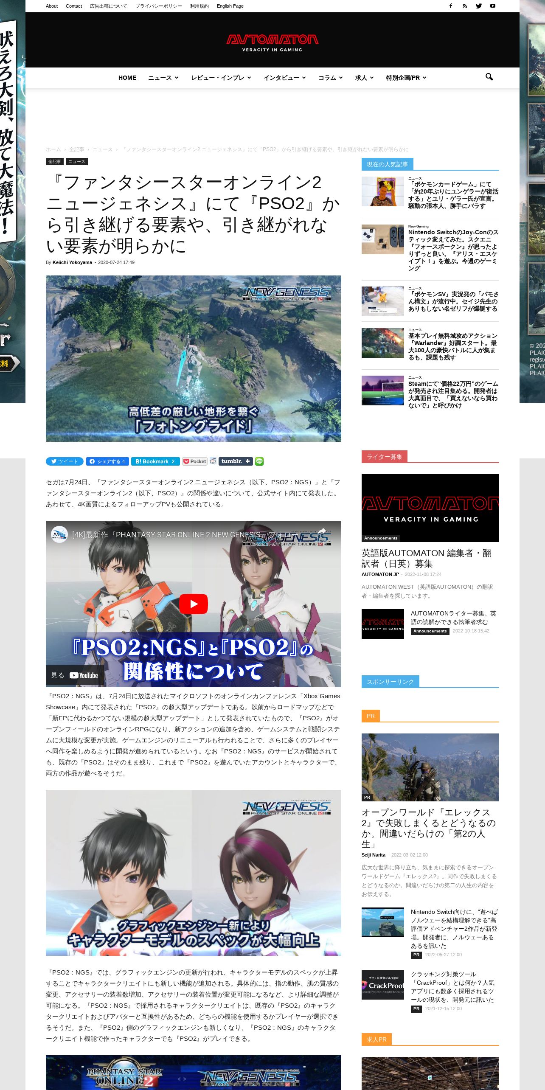Screen dimensions: 545x1090
Task: Play the embedded YouTube video
Action: click(194, 604)
